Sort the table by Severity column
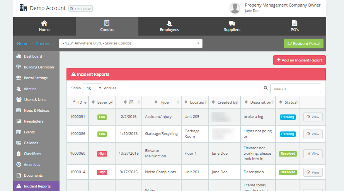Screen dimensions: 344x191 pyautogui.click(x=102, y=102)
